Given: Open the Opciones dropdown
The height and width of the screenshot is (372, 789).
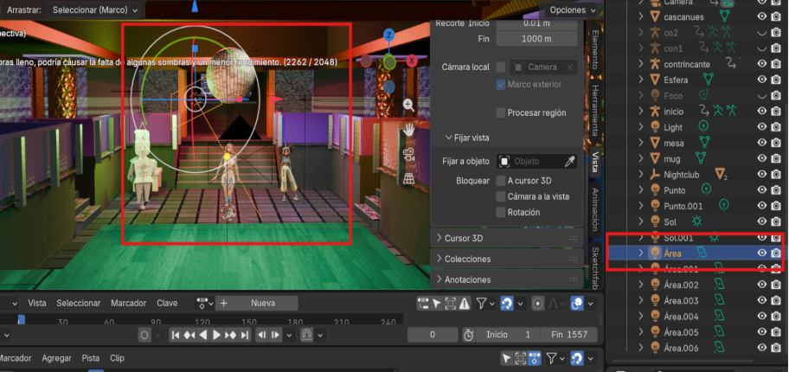Looking at the screenshot, I should point(572,10).
